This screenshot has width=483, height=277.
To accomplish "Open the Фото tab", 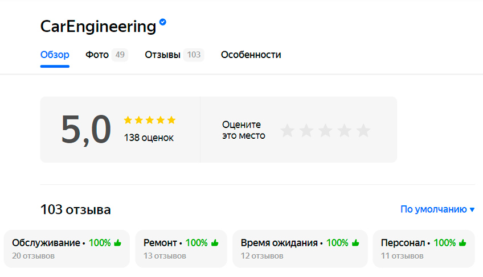I will (107, 55).
